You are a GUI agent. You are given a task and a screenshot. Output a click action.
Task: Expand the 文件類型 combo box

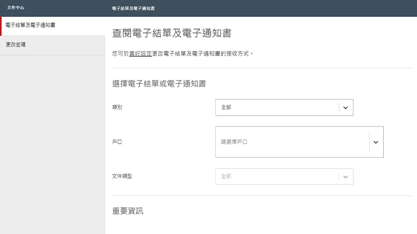pyautogui.click(x=284, y=176)
